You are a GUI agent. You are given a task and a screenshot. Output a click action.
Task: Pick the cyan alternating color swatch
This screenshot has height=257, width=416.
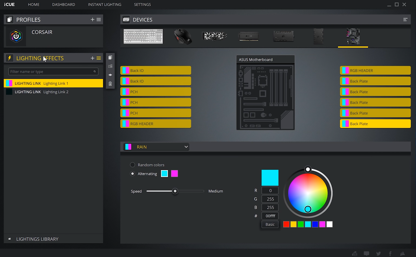(x=164, y=174)
